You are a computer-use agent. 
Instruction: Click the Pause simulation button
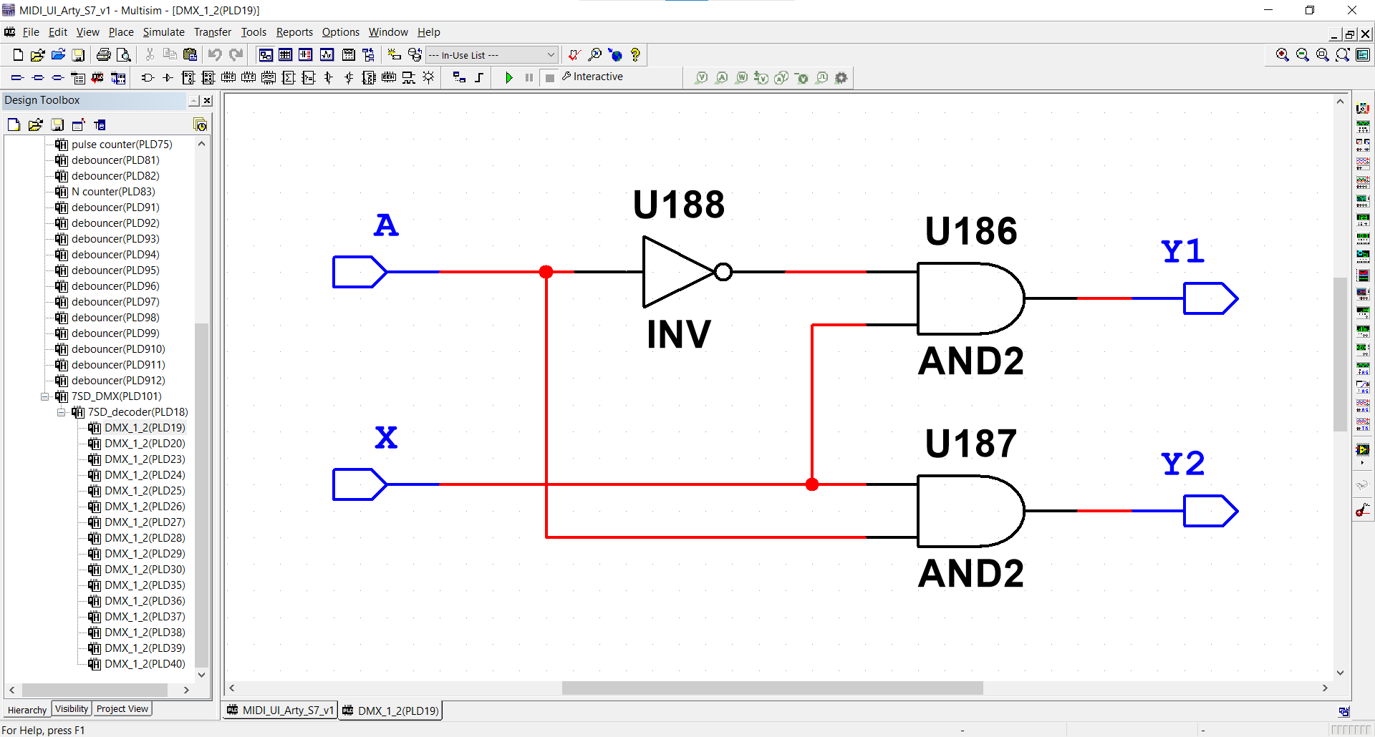529,77
